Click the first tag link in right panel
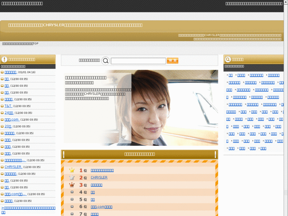288x216 pixels. click(x=231, y=75)
